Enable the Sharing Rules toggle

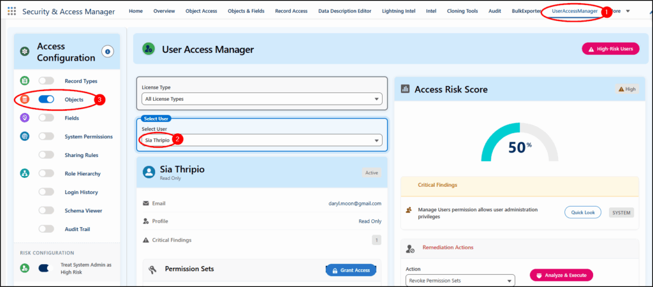(x=47, y=155)
